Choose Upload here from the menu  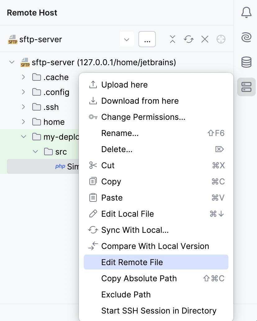tap(124, 85)
